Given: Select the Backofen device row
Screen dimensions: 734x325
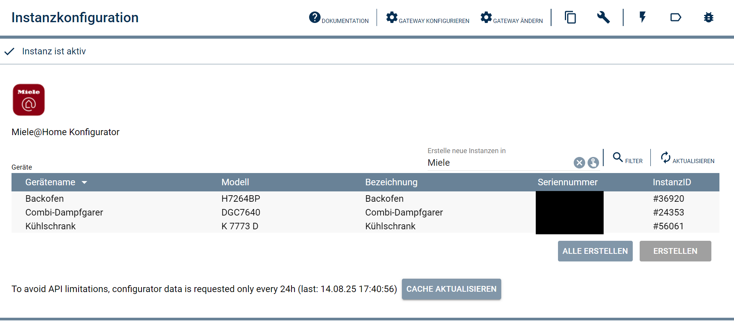Looking at the screenshot, I should tap(44, 199).
